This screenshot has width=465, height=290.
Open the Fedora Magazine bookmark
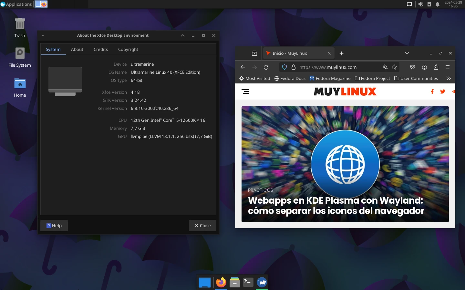330,78
